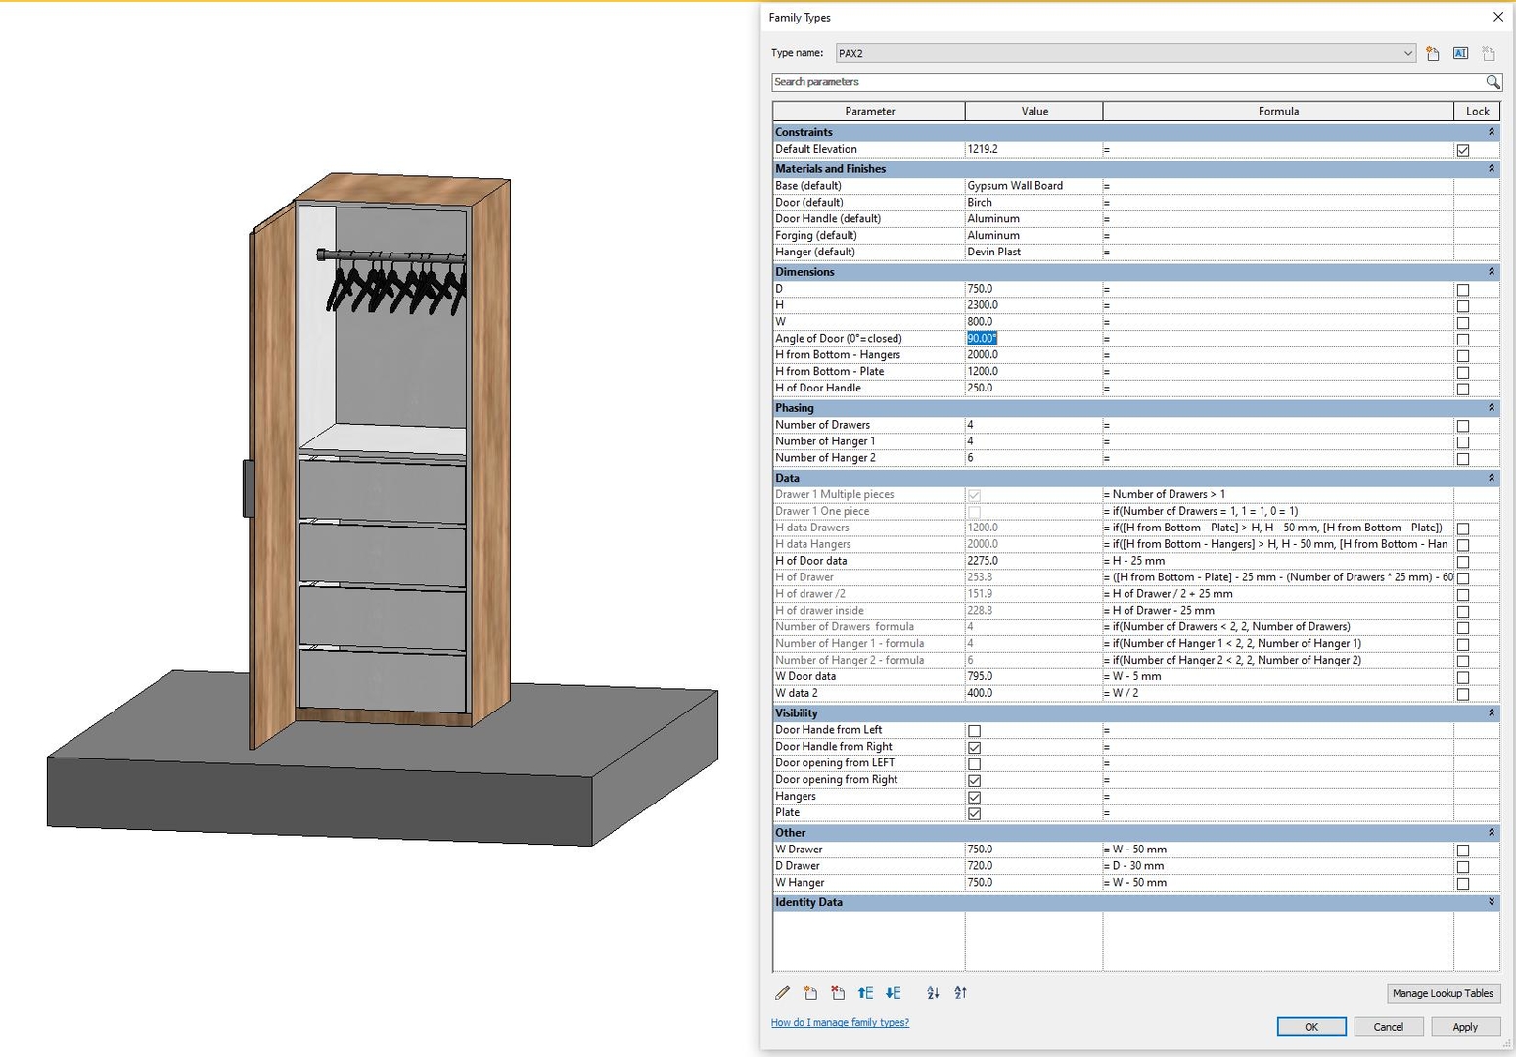Sort parameters ascending with the AZ icon
Image resolution: width=1516 pixels, height=1057 pixels.
932,992
